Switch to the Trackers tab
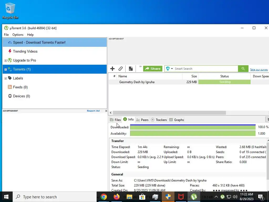 click(x=159, y=120)
